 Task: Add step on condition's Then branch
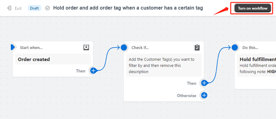pyautogui.click(x=204, y=83)
